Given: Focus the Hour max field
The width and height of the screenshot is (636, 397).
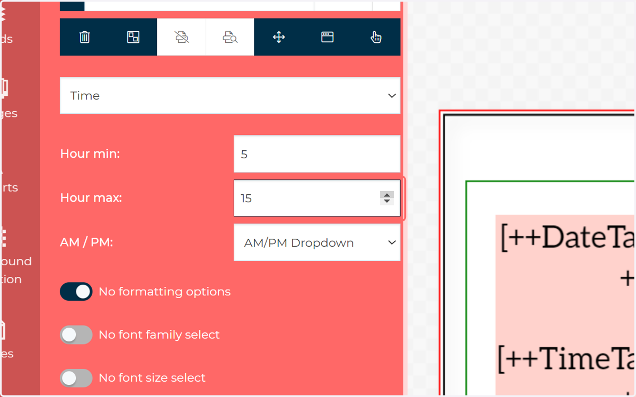Looking at the screenshot, I should (x=317, y=198).
